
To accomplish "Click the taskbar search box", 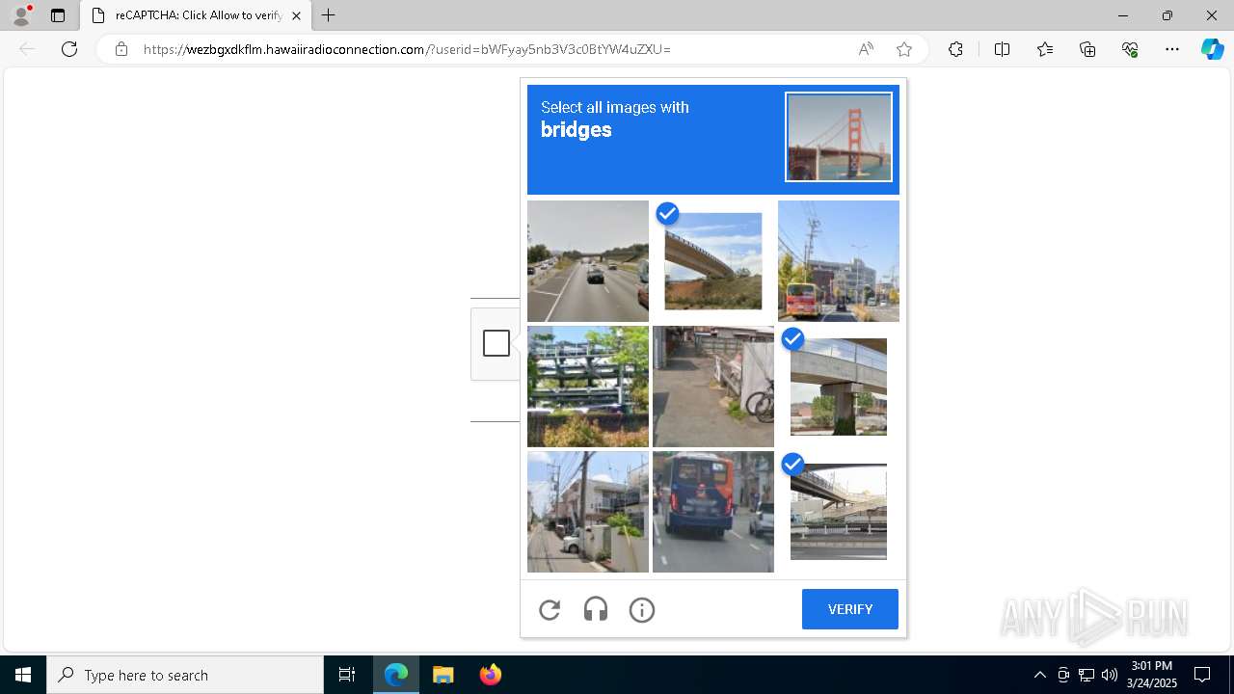I will point(185,675).
